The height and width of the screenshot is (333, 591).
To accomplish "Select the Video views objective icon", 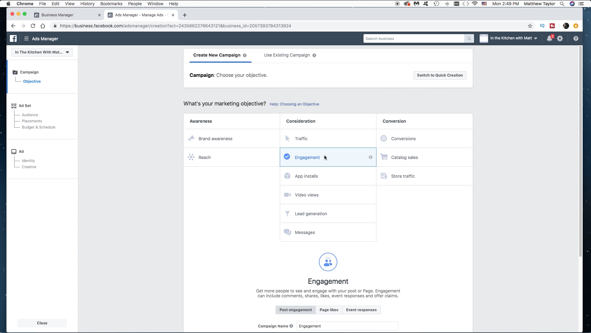I will click(x=287, y=194).
